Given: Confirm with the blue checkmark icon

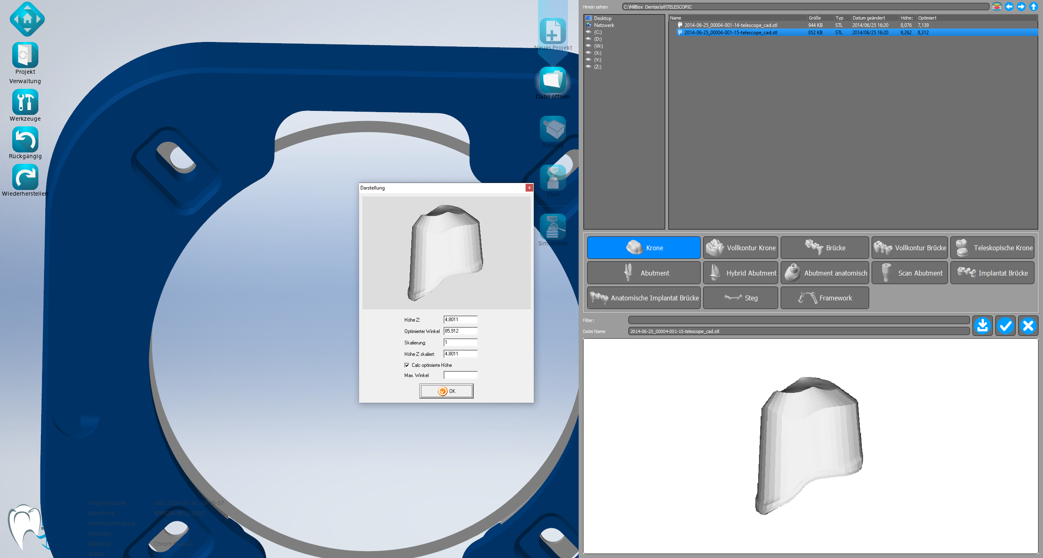Looking at the screenshot, I should 1005,326.
